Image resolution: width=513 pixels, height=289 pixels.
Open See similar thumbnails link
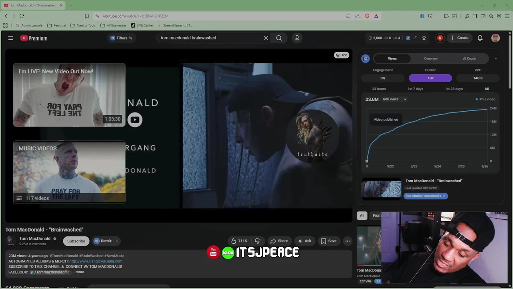coord(426,196)
